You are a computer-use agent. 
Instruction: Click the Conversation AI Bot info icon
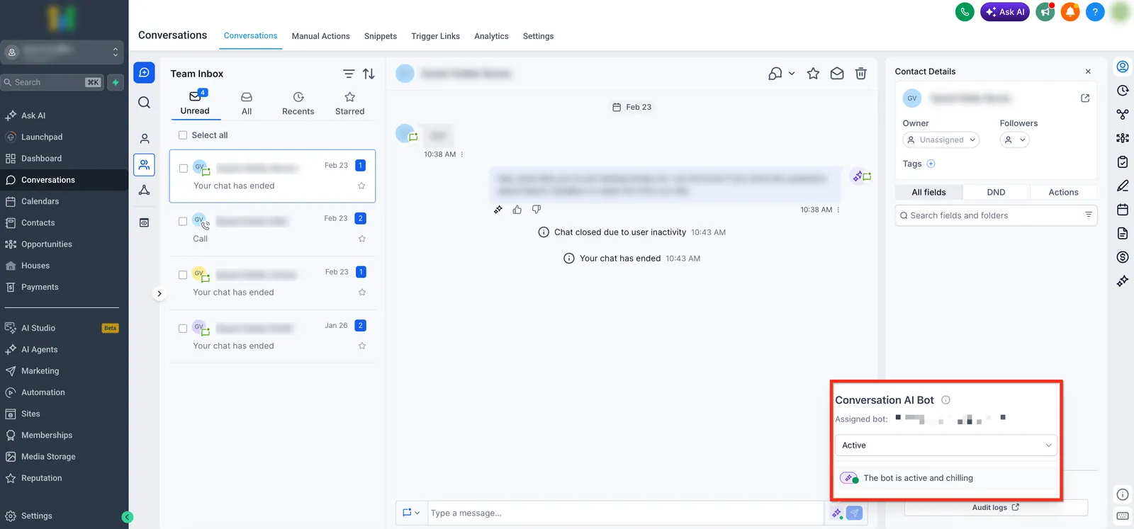point(945,400)
